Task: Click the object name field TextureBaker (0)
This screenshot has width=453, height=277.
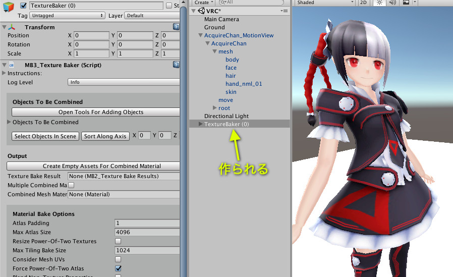Action: 96,6
